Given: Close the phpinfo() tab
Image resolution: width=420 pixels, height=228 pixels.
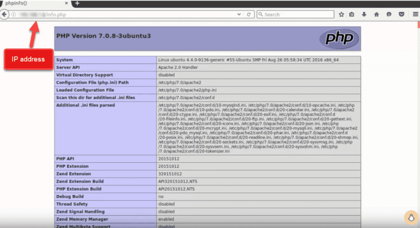Looking at the screenshot, I should point(67,4).
